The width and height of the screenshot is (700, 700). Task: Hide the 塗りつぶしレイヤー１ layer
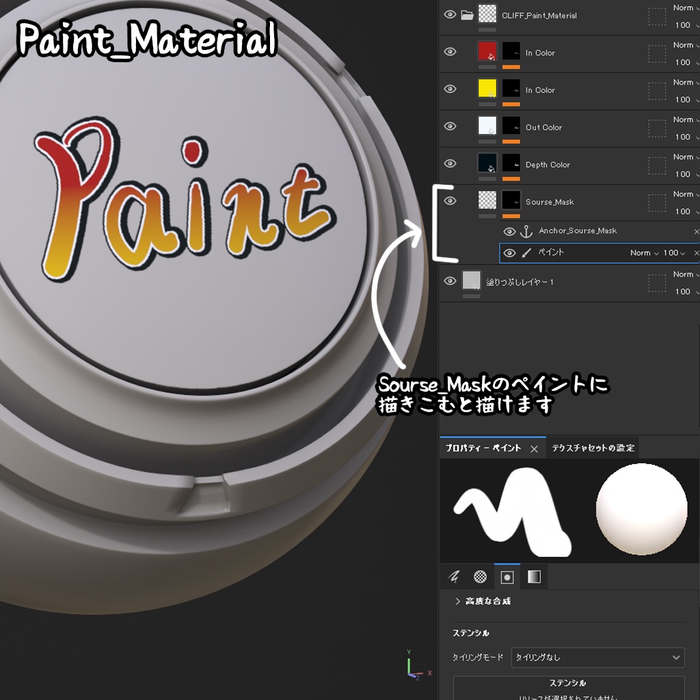coord(449,281)
